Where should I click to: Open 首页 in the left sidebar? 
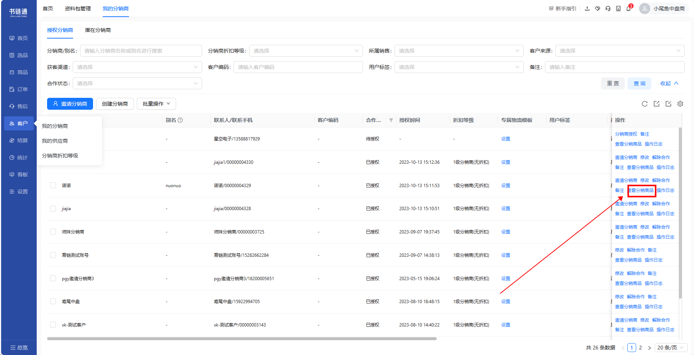click(19, 38)
